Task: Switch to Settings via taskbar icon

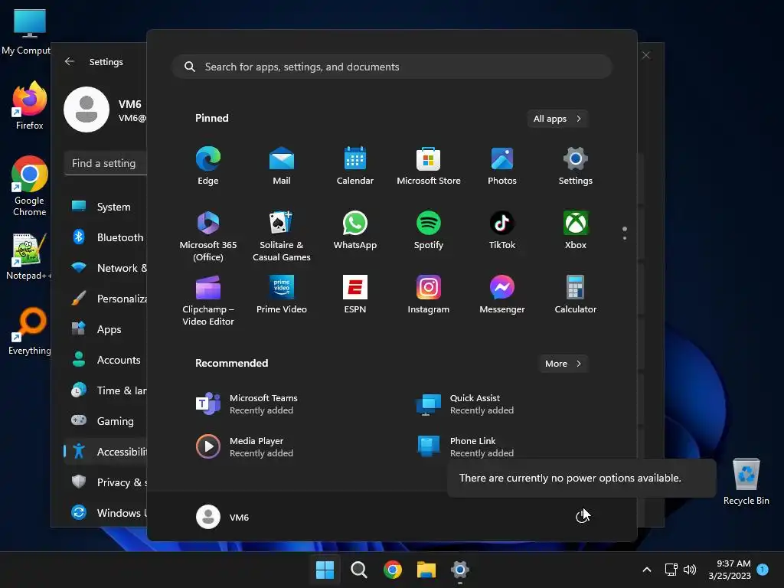Action: (460, 570)
